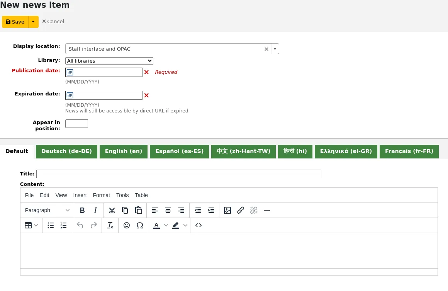This screenshot has height=291, width=448.
Task: Apply current highlight background color
Action: (x=176, y=226)
